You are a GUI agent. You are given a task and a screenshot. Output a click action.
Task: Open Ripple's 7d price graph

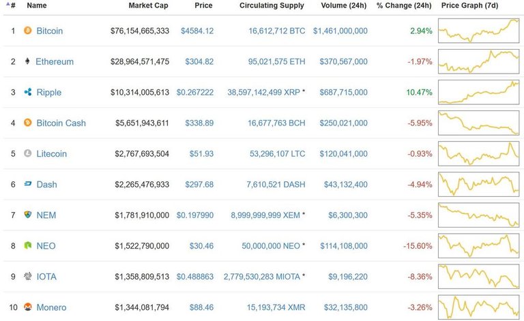point(478,92)
